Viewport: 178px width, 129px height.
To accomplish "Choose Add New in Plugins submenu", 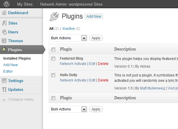I will [x=11, y=65].
